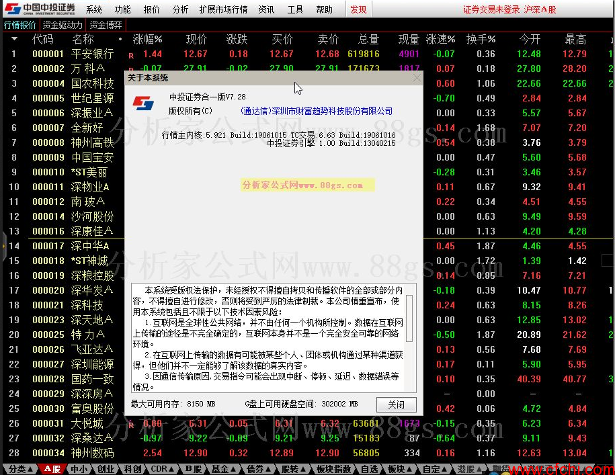Select the A股 bottom tab
The height and width of the screenshot is (475, 615).
pos(52,469)
